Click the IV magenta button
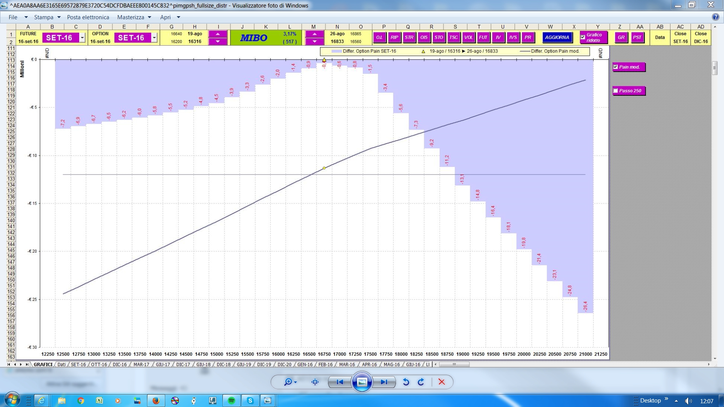Viewport: 724px width, 407px height. coord(498,37)
